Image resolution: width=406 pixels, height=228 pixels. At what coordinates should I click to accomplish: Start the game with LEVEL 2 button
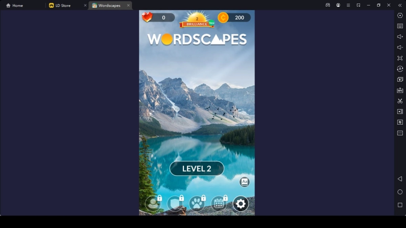(x=197, y=169)
